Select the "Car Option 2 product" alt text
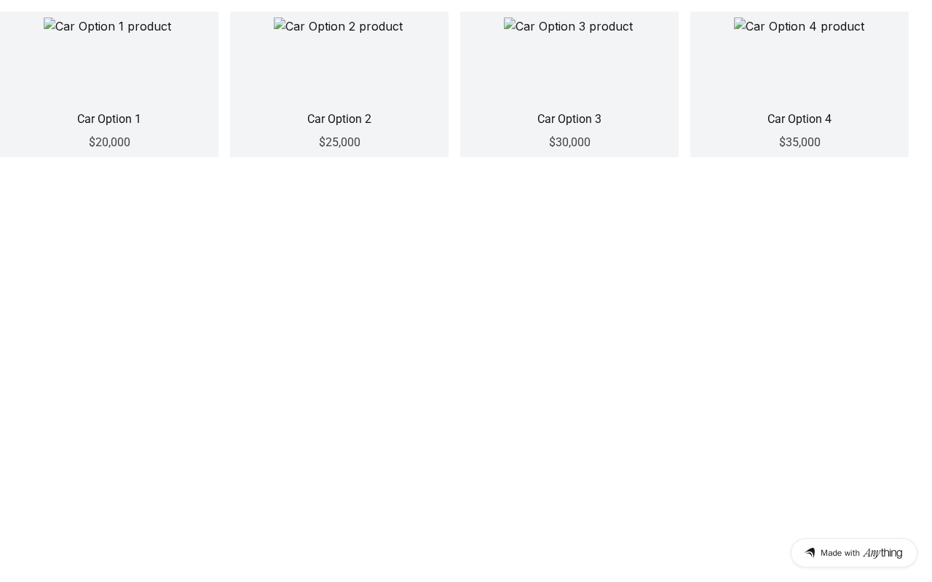The height and width of the screenshot is (582, 932). tap(344, 26)
